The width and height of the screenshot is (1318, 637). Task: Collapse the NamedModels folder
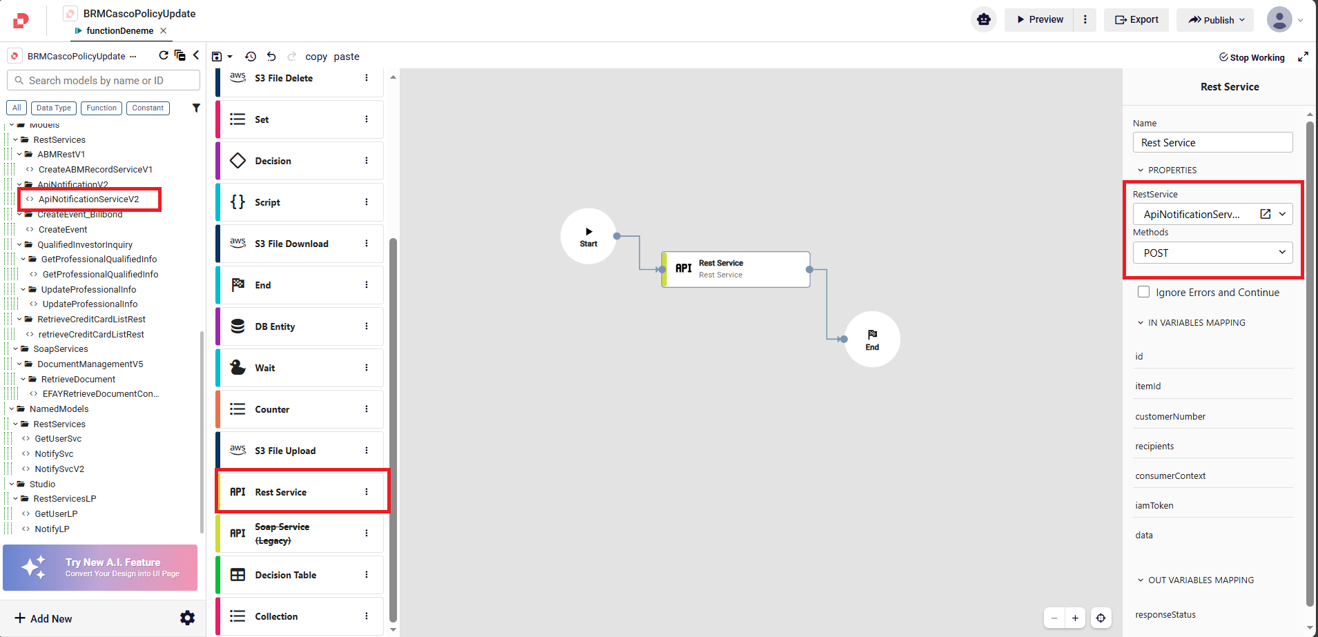coord(12,409)
